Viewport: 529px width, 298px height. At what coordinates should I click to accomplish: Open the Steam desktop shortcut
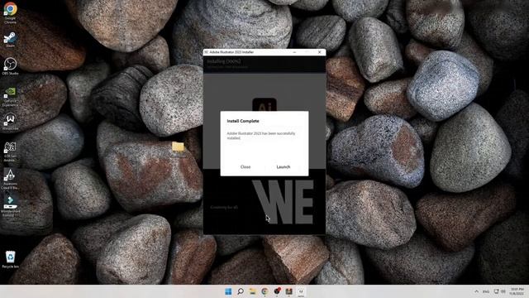point(10,40)
